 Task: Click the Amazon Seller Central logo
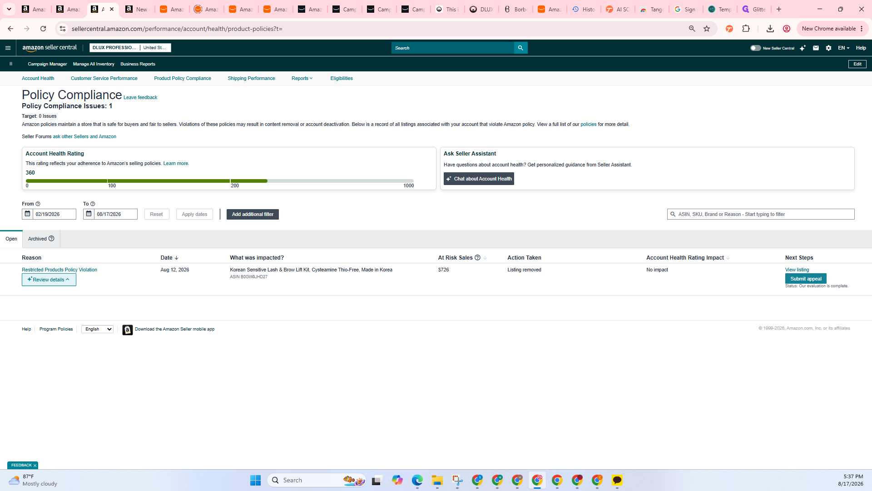click(x=50, y=48)
